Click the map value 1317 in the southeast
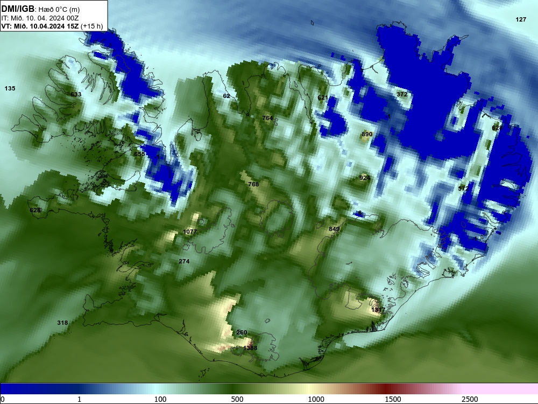This screenshot has width=538, height=404. click(378, 310)
